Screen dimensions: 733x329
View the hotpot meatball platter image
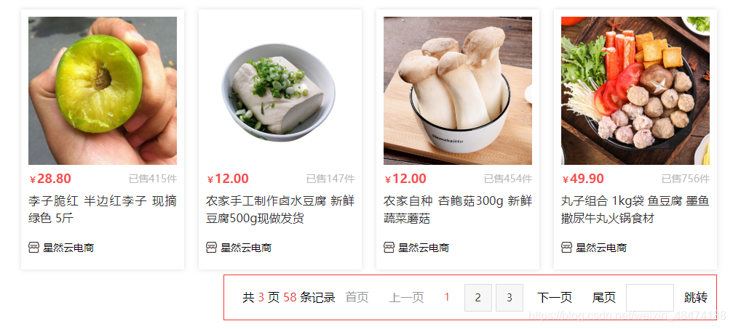click(x=635, y=91)
